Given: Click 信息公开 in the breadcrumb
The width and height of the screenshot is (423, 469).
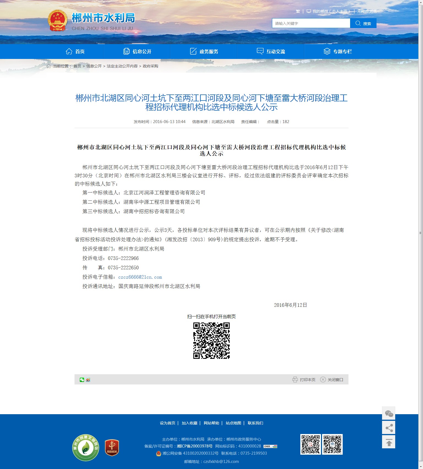Looking at the screenshot, I should 94,66.
